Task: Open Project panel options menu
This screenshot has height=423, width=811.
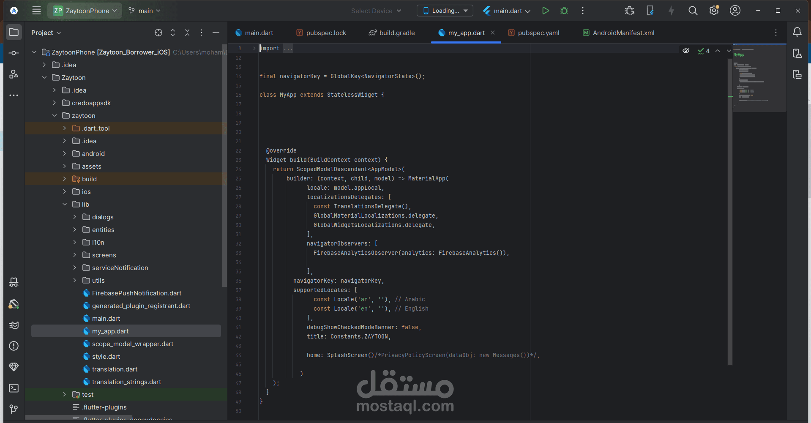Action: coord(202,33)
